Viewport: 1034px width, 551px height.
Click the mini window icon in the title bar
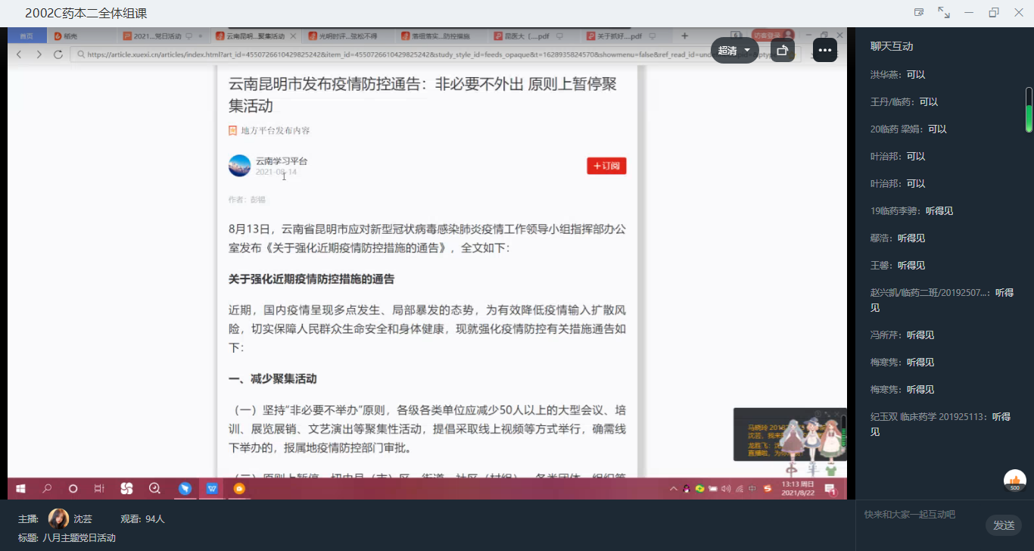[919, 13]
